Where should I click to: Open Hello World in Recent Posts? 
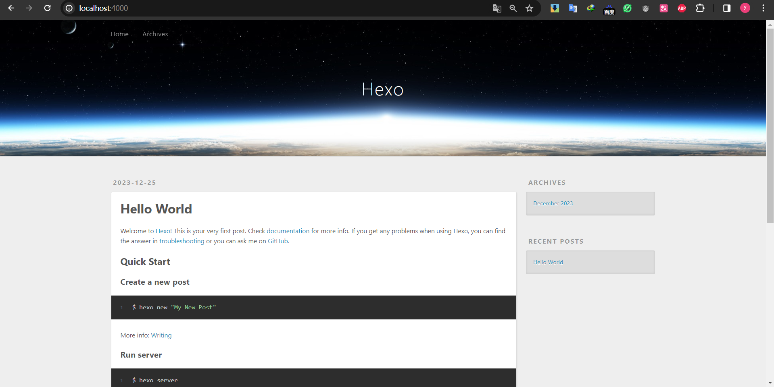point(548,262)
